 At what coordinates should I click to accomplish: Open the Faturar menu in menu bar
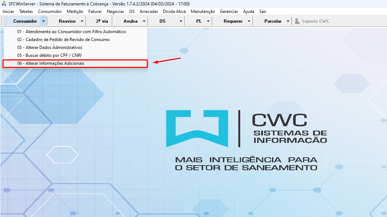coord(95,12)
